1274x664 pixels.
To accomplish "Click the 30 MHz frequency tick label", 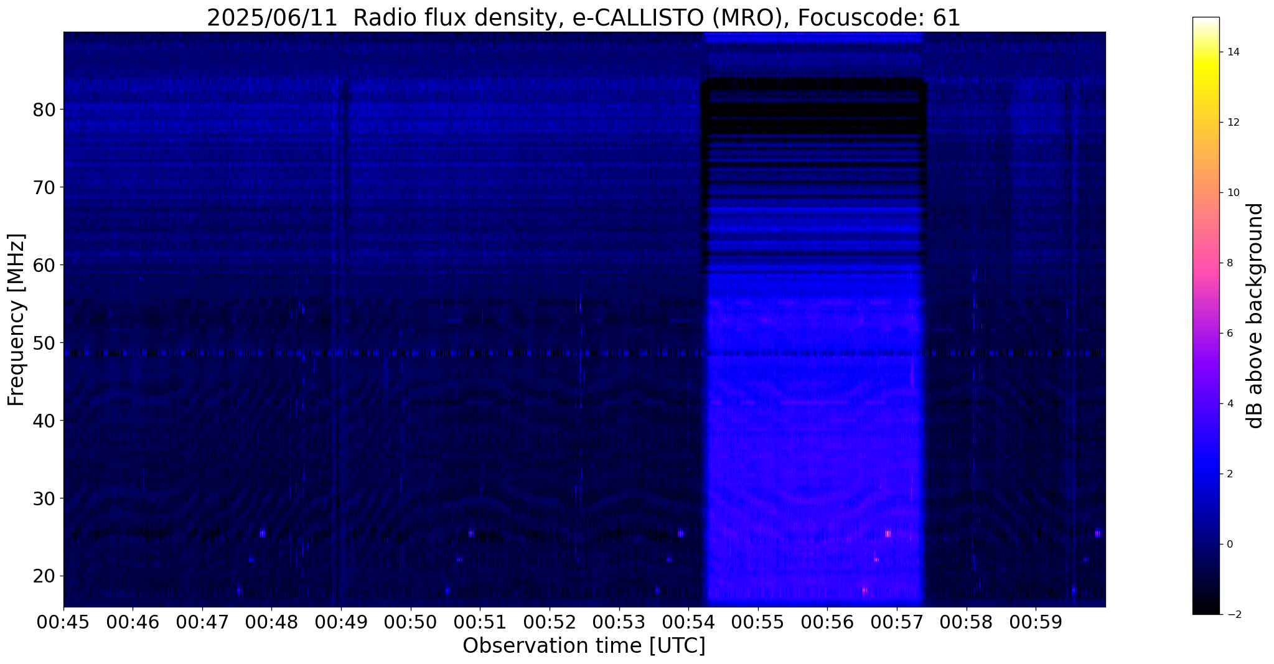I will pyautogui.click(x=43, y=498).
